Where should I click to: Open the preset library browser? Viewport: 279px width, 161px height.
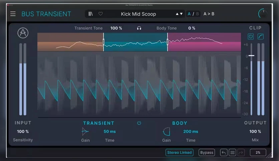90,14
